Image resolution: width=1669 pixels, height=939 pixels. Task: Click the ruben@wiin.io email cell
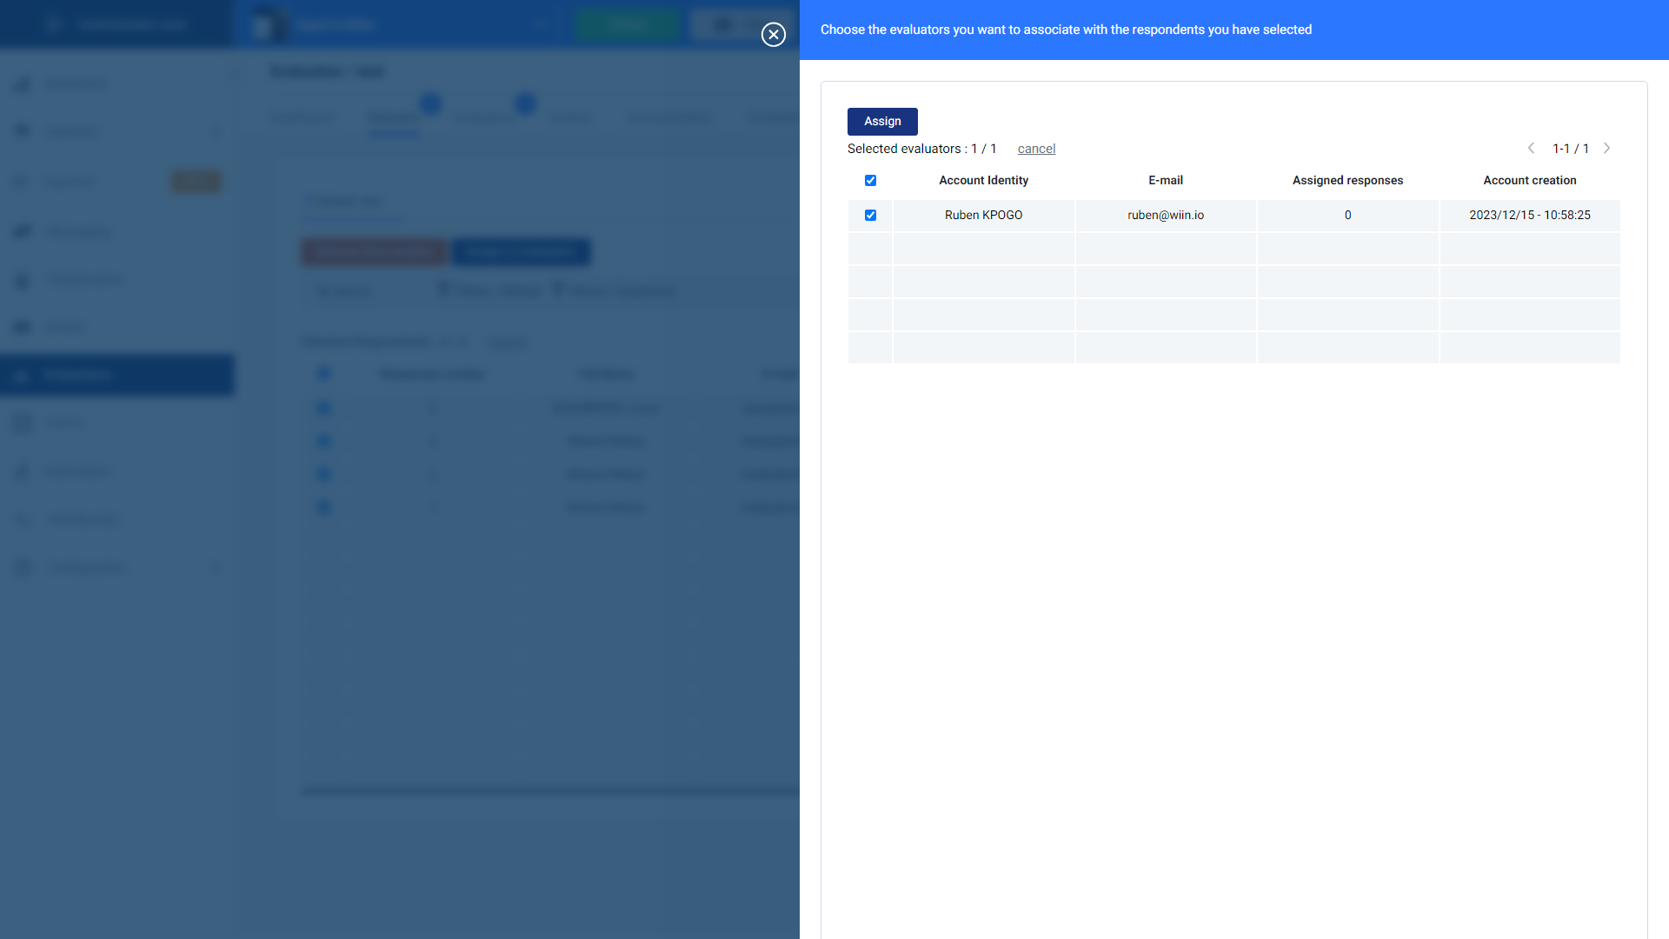click(1165, 216)
